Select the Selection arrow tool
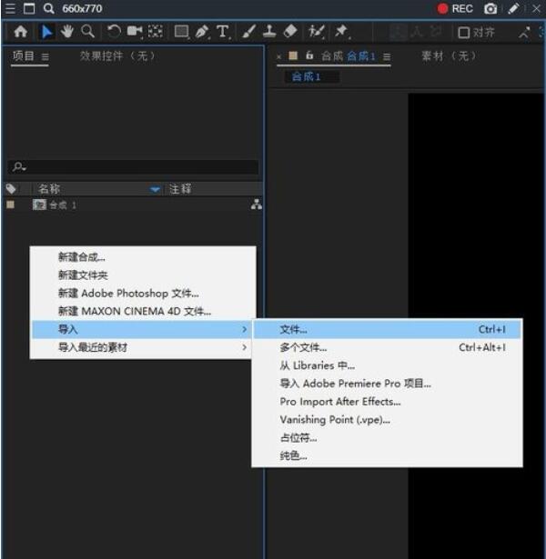Viewport: 546px width, 559px height. click(46, 32)
